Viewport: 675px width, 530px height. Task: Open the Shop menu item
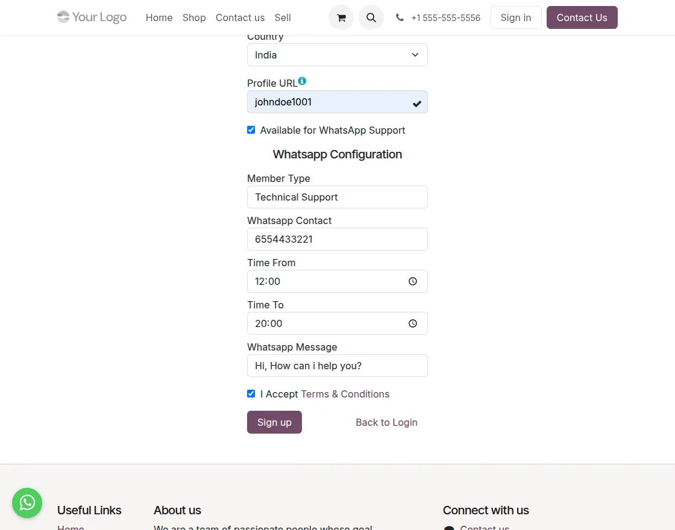point(194,18)
